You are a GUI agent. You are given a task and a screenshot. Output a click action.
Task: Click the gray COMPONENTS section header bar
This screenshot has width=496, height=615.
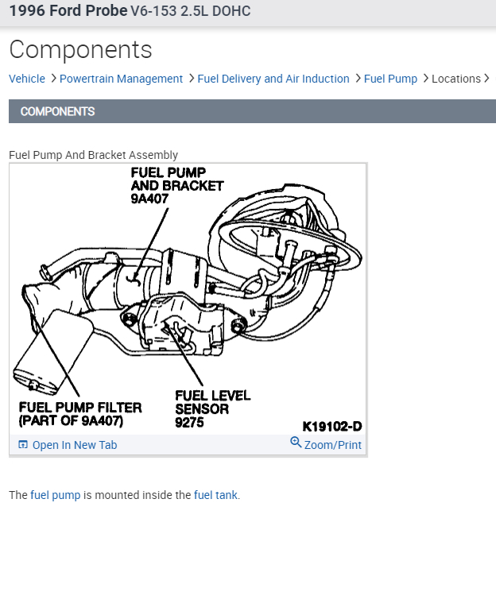[252, 111]
